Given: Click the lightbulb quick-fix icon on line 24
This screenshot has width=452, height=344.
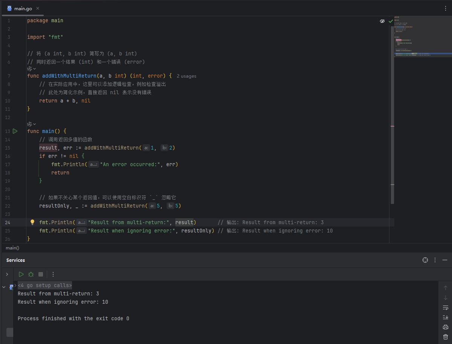Looking at the screenshot, I should click(32, 222).
